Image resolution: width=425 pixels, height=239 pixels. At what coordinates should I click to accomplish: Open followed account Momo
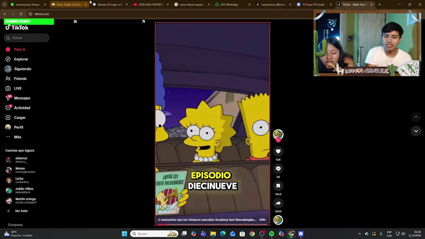(x=21, y=170)
